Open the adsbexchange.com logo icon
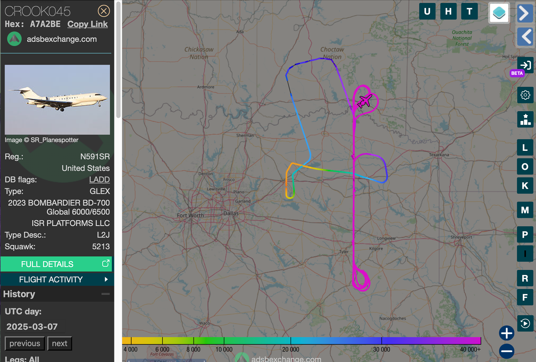 click(x=14, y=39)
